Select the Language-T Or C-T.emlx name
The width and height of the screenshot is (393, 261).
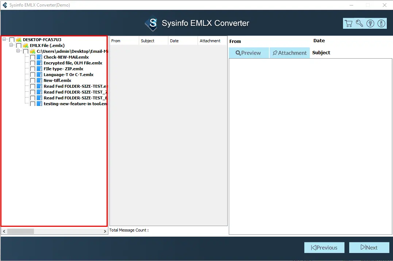(69, 75)
